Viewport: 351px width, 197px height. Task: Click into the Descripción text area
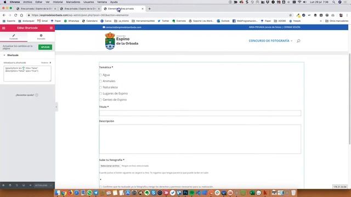pyautogui.click(x=200, y=139)
